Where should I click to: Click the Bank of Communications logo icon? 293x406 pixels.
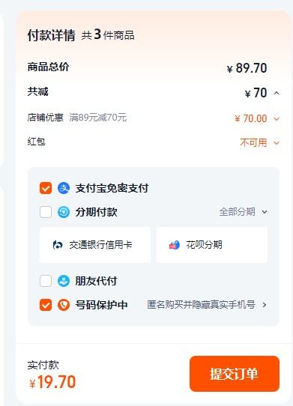58,245
